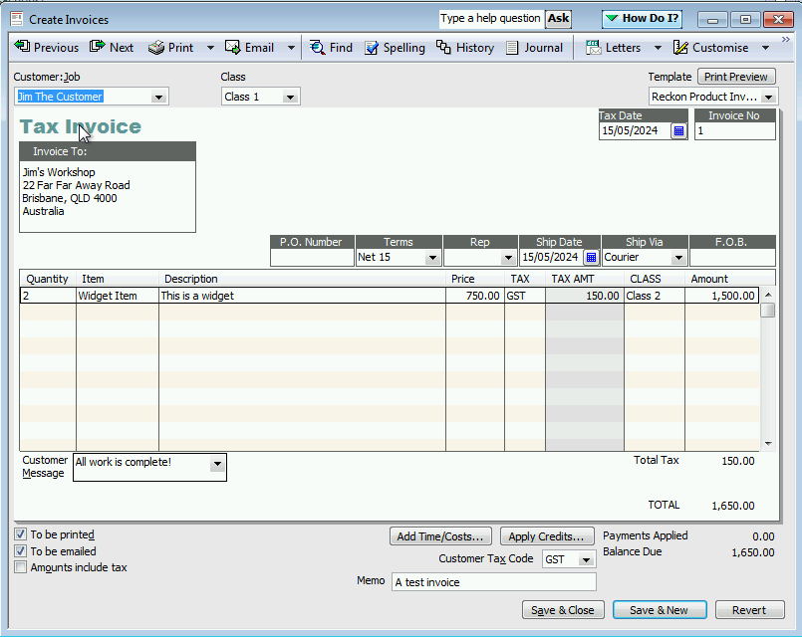Click the Print Preview button
This screenshot has width=802, height=637.
736,77
